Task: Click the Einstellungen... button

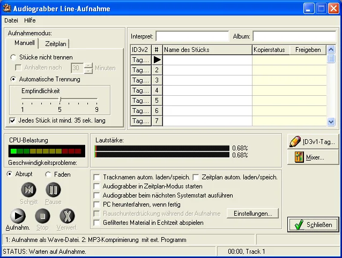Action: (253, 214)
